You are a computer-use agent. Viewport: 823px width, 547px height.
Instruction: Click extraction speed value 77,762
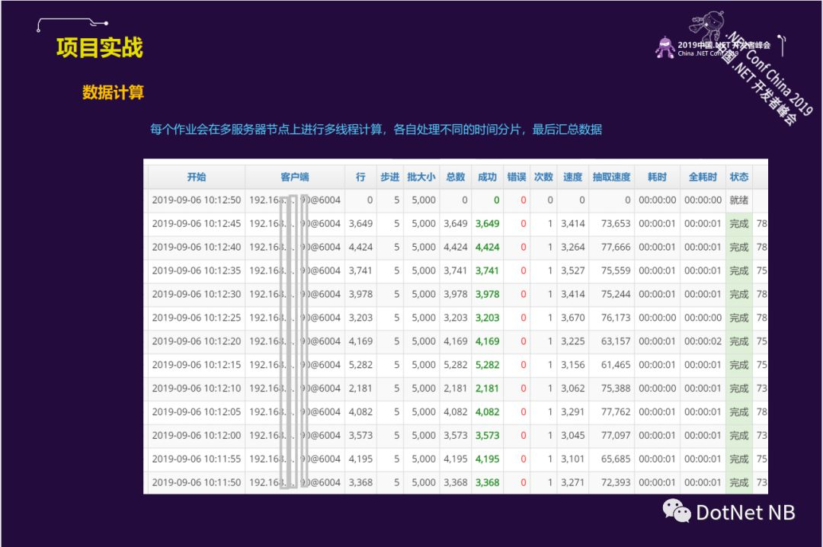[x=616, y=412]
